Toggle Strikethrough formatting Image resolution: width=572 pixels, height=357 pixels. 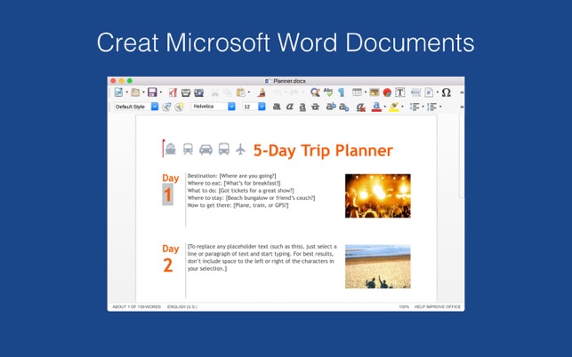pyautogui.click(x=315, y=107)
